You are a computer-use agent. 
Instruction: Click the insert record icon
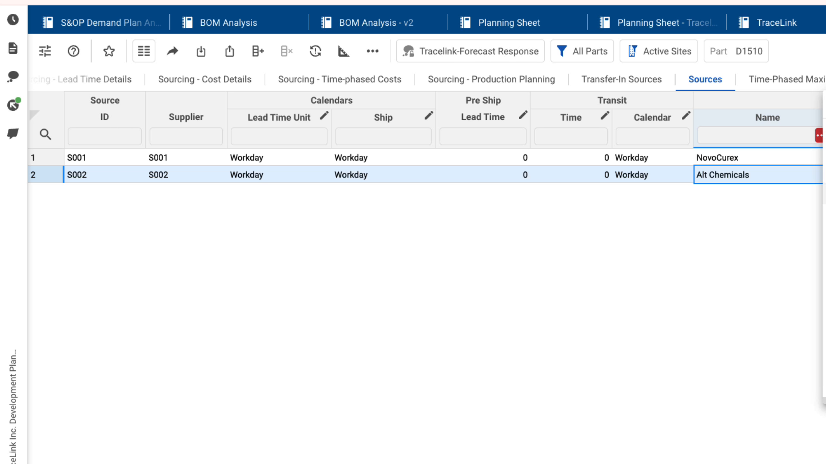click(258, 51)
